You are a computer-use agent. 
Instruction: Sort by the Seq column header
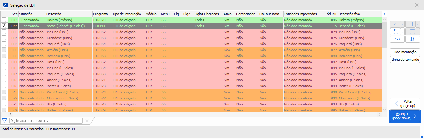click(13, 14)
